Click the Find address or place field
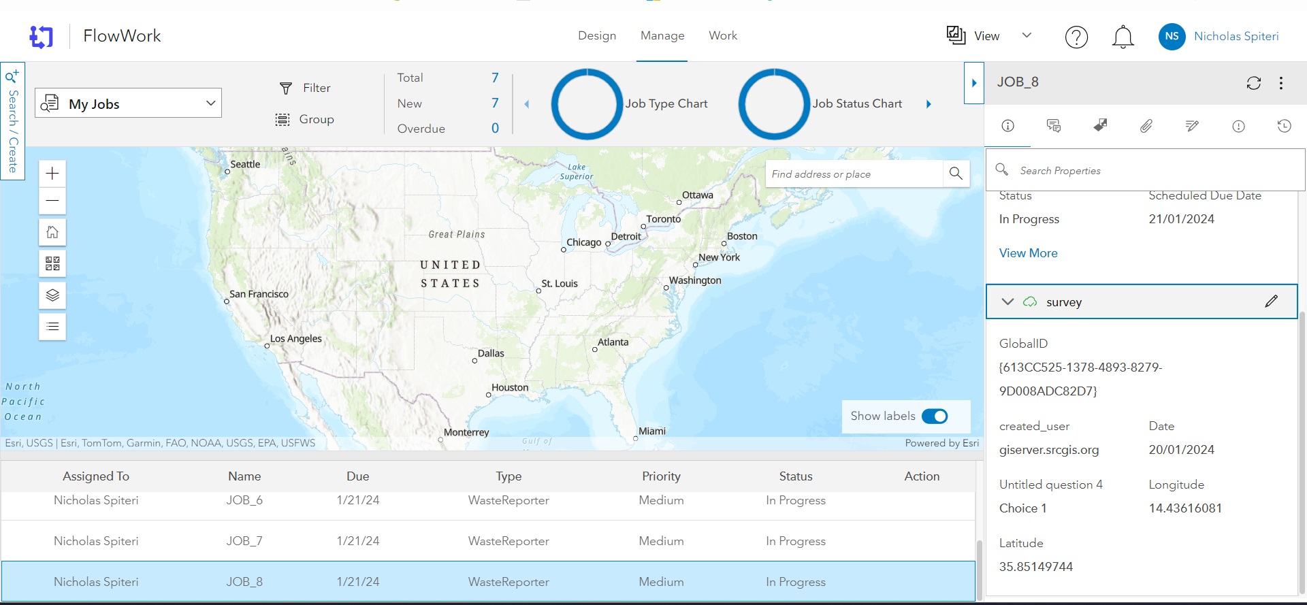Screen dimensions: 1307x605 pos(854,174)
